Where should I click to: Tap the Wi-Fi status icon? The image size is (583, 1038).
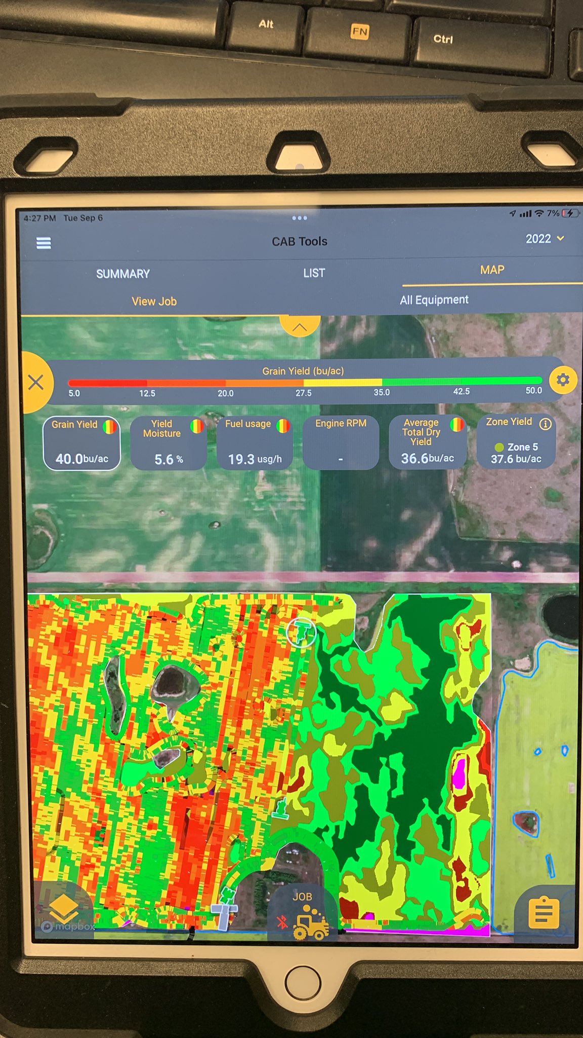[x=539, y=214]
